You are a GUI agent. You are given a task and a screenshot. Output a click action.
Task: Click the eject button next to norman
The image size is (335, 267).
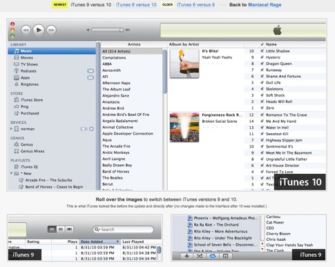pos(91,129)
